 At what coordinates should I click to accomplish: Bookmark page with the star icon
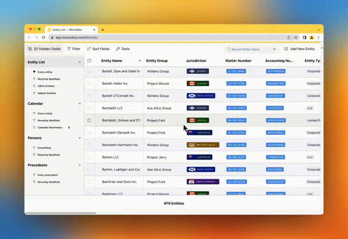pos(296,37)
